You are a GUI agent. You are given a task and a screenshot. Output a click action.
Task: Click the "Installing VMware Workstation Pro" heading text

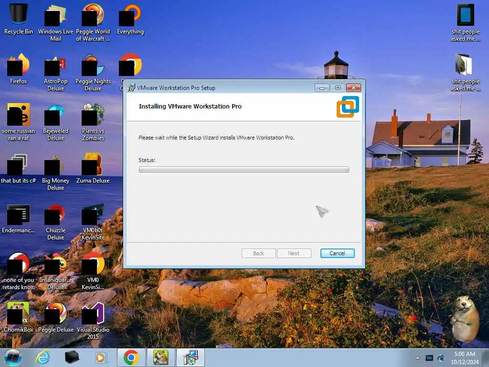[190, 107]
